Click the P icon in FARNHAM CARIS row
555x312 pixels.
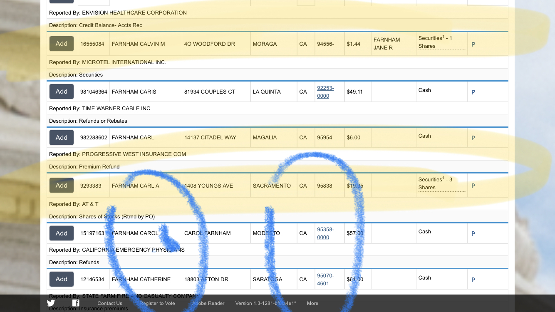(x=473, y=92)
